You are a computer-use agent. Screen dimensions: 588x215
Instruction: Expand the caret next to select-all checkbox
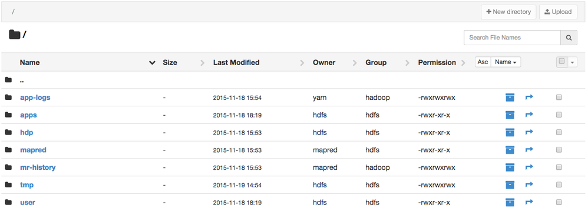click(572, 62)
